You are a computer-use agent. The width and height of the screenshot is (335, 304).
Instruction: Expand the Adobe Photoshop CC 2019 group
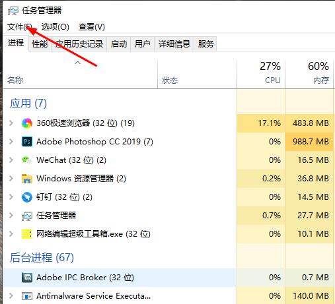coord(11,141)
